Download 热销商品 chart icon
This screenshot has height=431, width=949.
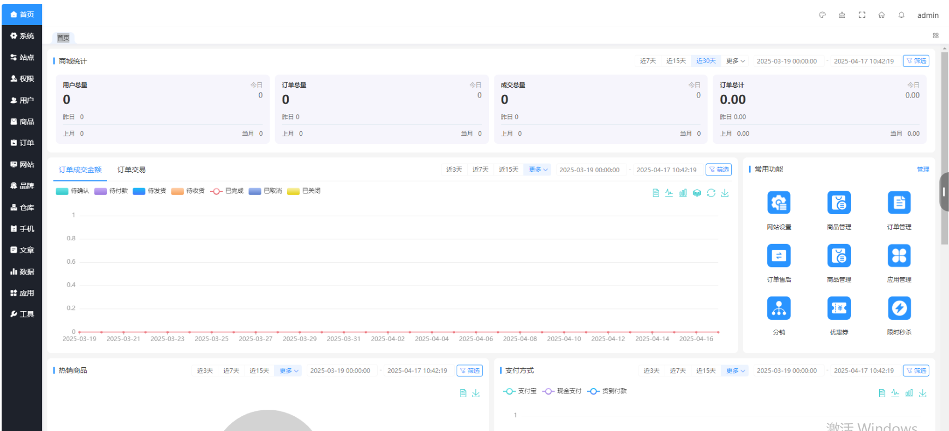click(476, 393)
